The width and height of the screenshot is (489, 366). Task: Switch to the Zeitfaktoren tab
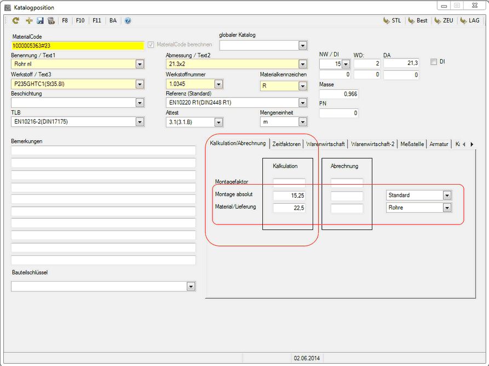[286, 144]
